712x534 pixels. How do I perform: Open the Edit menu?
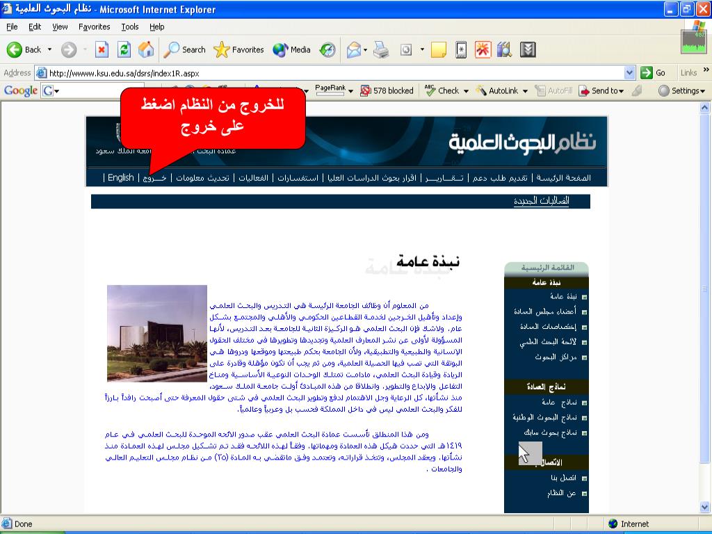click(35, 27)
